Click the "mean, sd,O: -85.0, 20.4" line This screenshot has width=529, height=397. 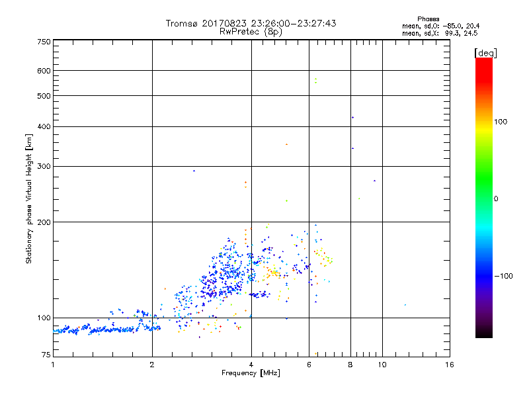coord(440,26)
